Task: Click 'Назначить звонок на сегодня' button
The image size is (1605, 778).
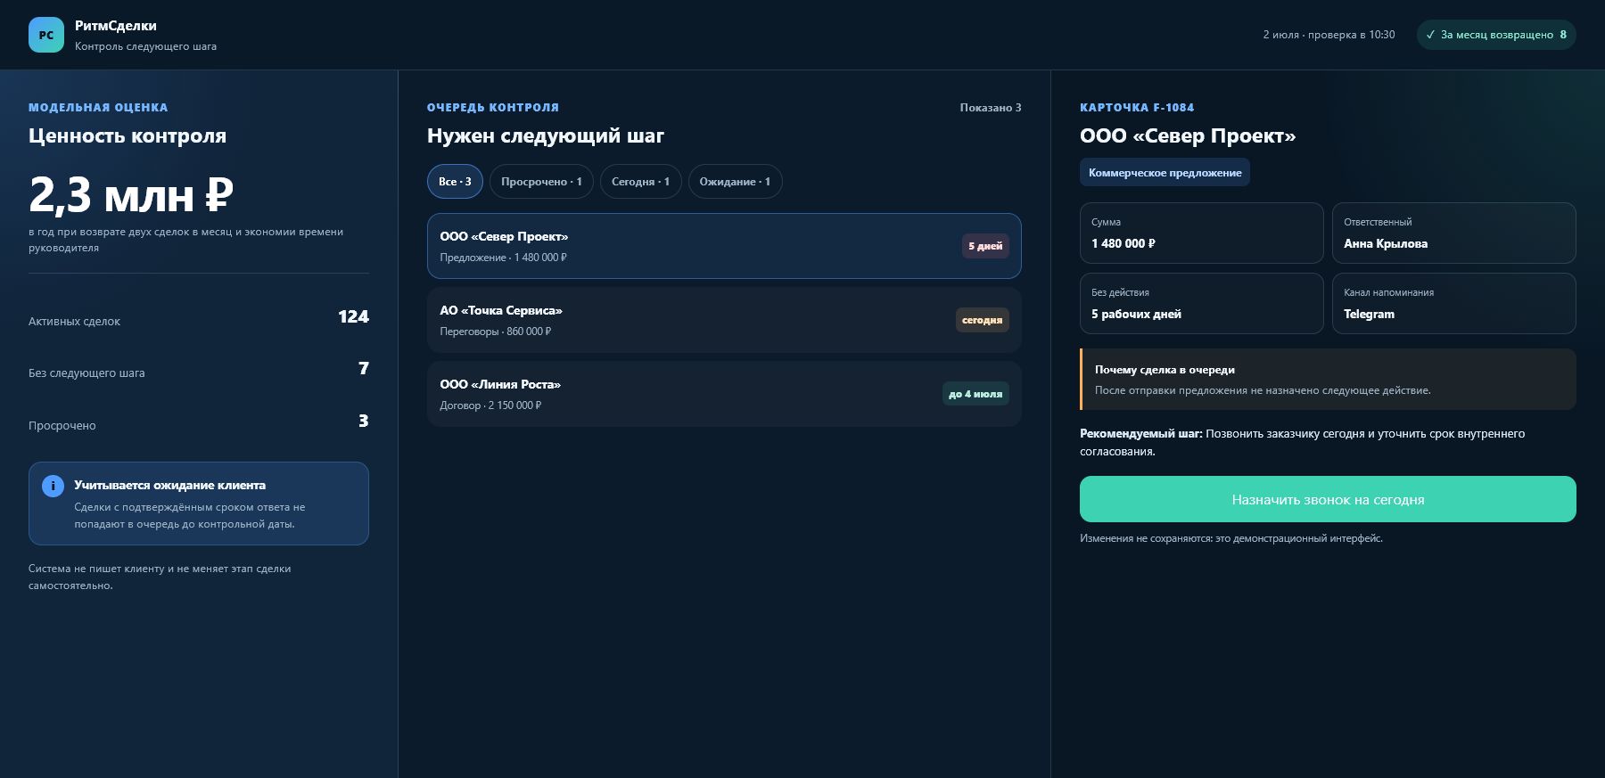Action: (x=1328, y=499)
